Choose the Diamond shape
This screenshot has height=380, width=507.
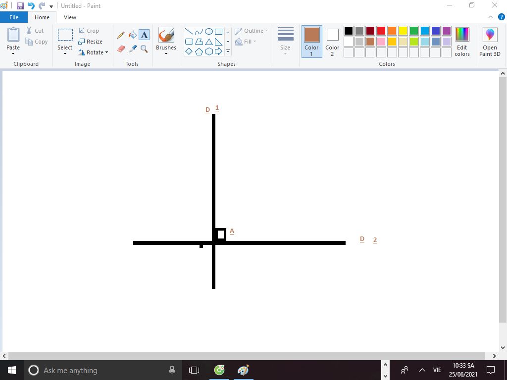(189, 51)
